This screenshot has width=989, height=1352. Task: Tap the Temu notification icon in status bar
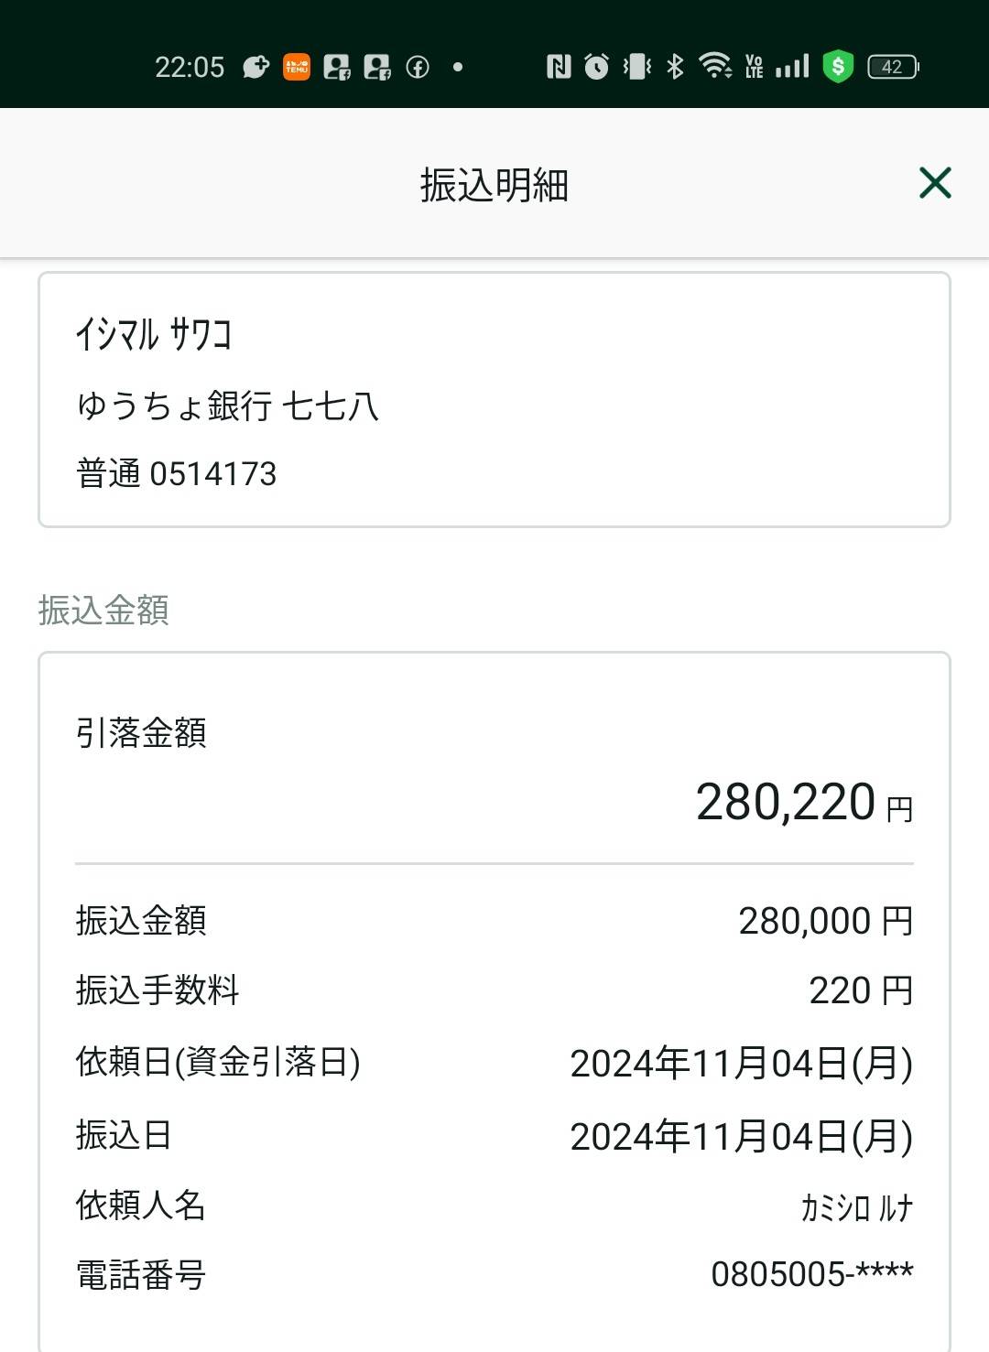297,67
